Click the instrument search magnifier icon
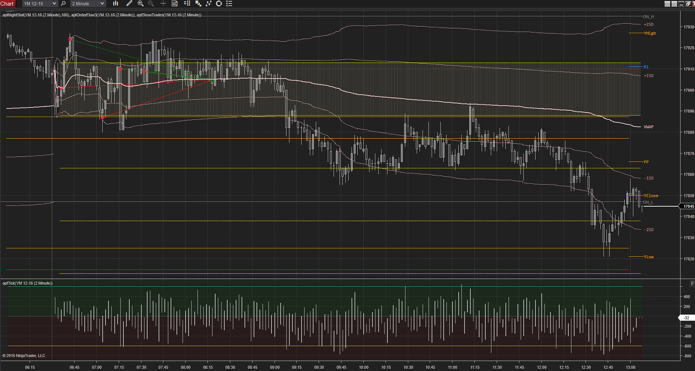Screen dimensions: 695x371 tap(63, 4)
